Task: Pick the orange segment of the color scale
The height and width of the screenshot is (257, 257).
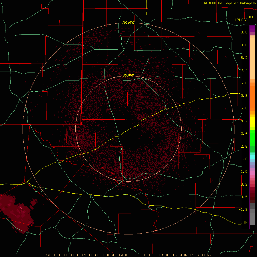Action: pyautogui.click(x=252, y=99)
